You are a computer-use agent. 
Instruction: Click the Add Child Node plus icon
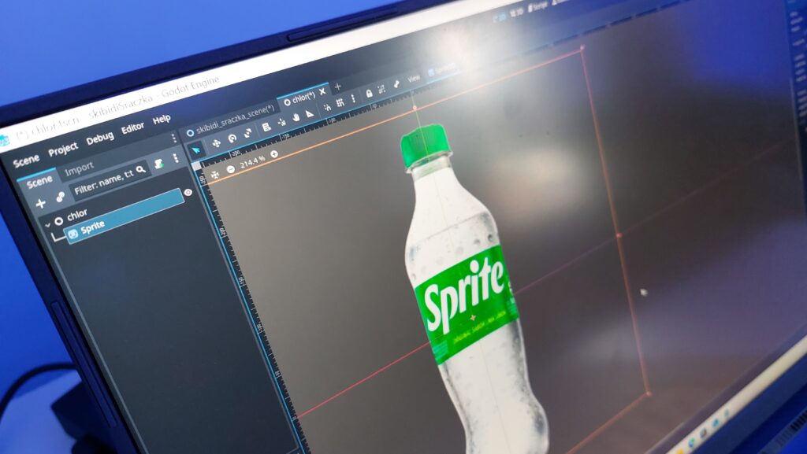point(40,203)
